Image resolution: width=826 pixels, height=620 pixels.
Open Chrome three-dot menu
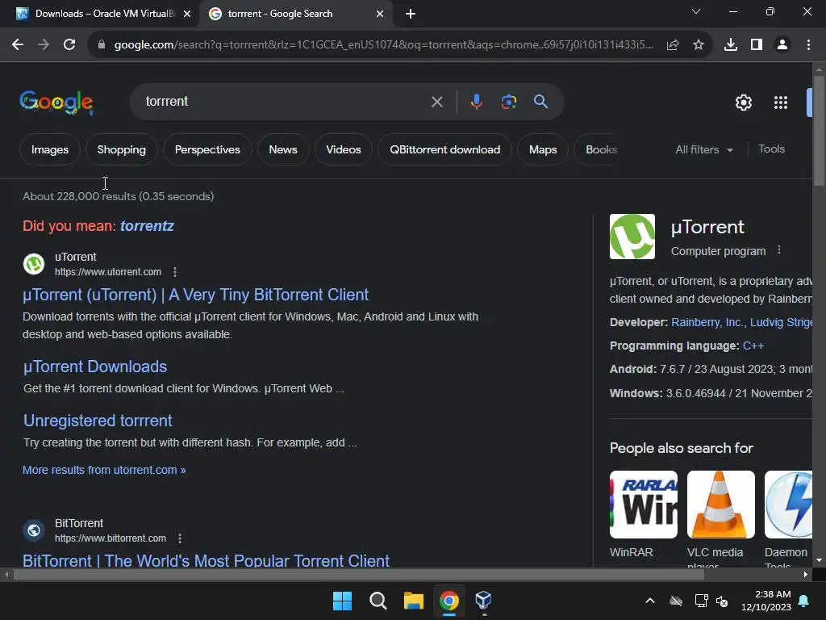808,45
